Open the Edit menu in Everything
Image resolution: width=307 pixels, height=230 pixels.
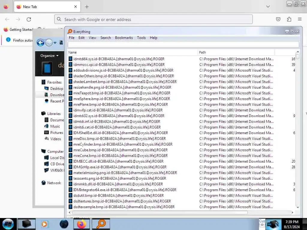(x=82, y=38)
